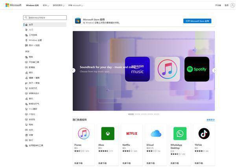Open the Netflix app tile icon
Viewport: 236px width, 167px height.
[132, 134]
